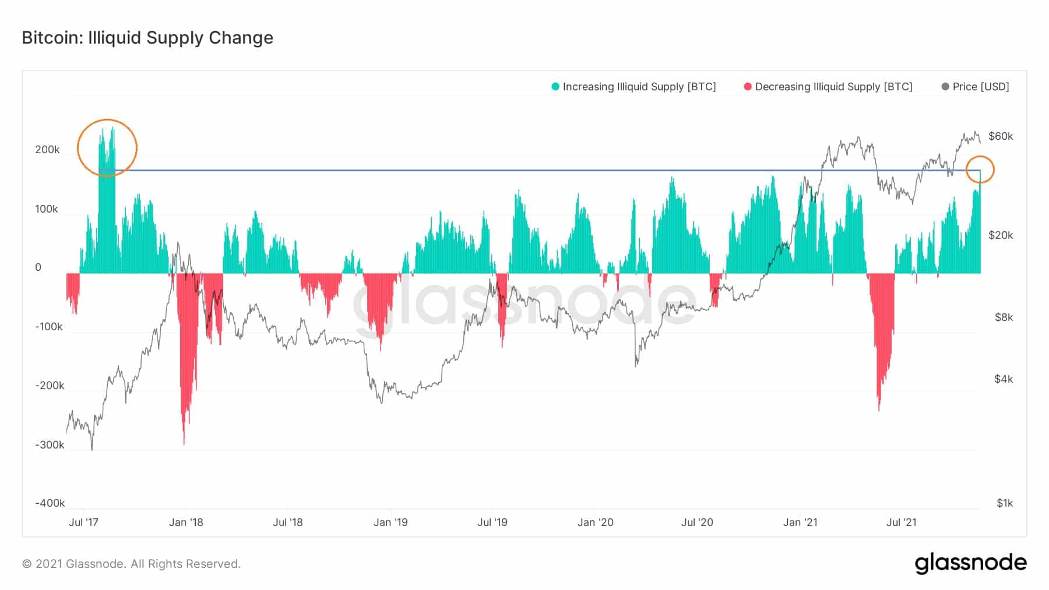Click the Bitcoin: Illiquid Supply Change title
1049x590 pixels.
click(x=147, y=38)
